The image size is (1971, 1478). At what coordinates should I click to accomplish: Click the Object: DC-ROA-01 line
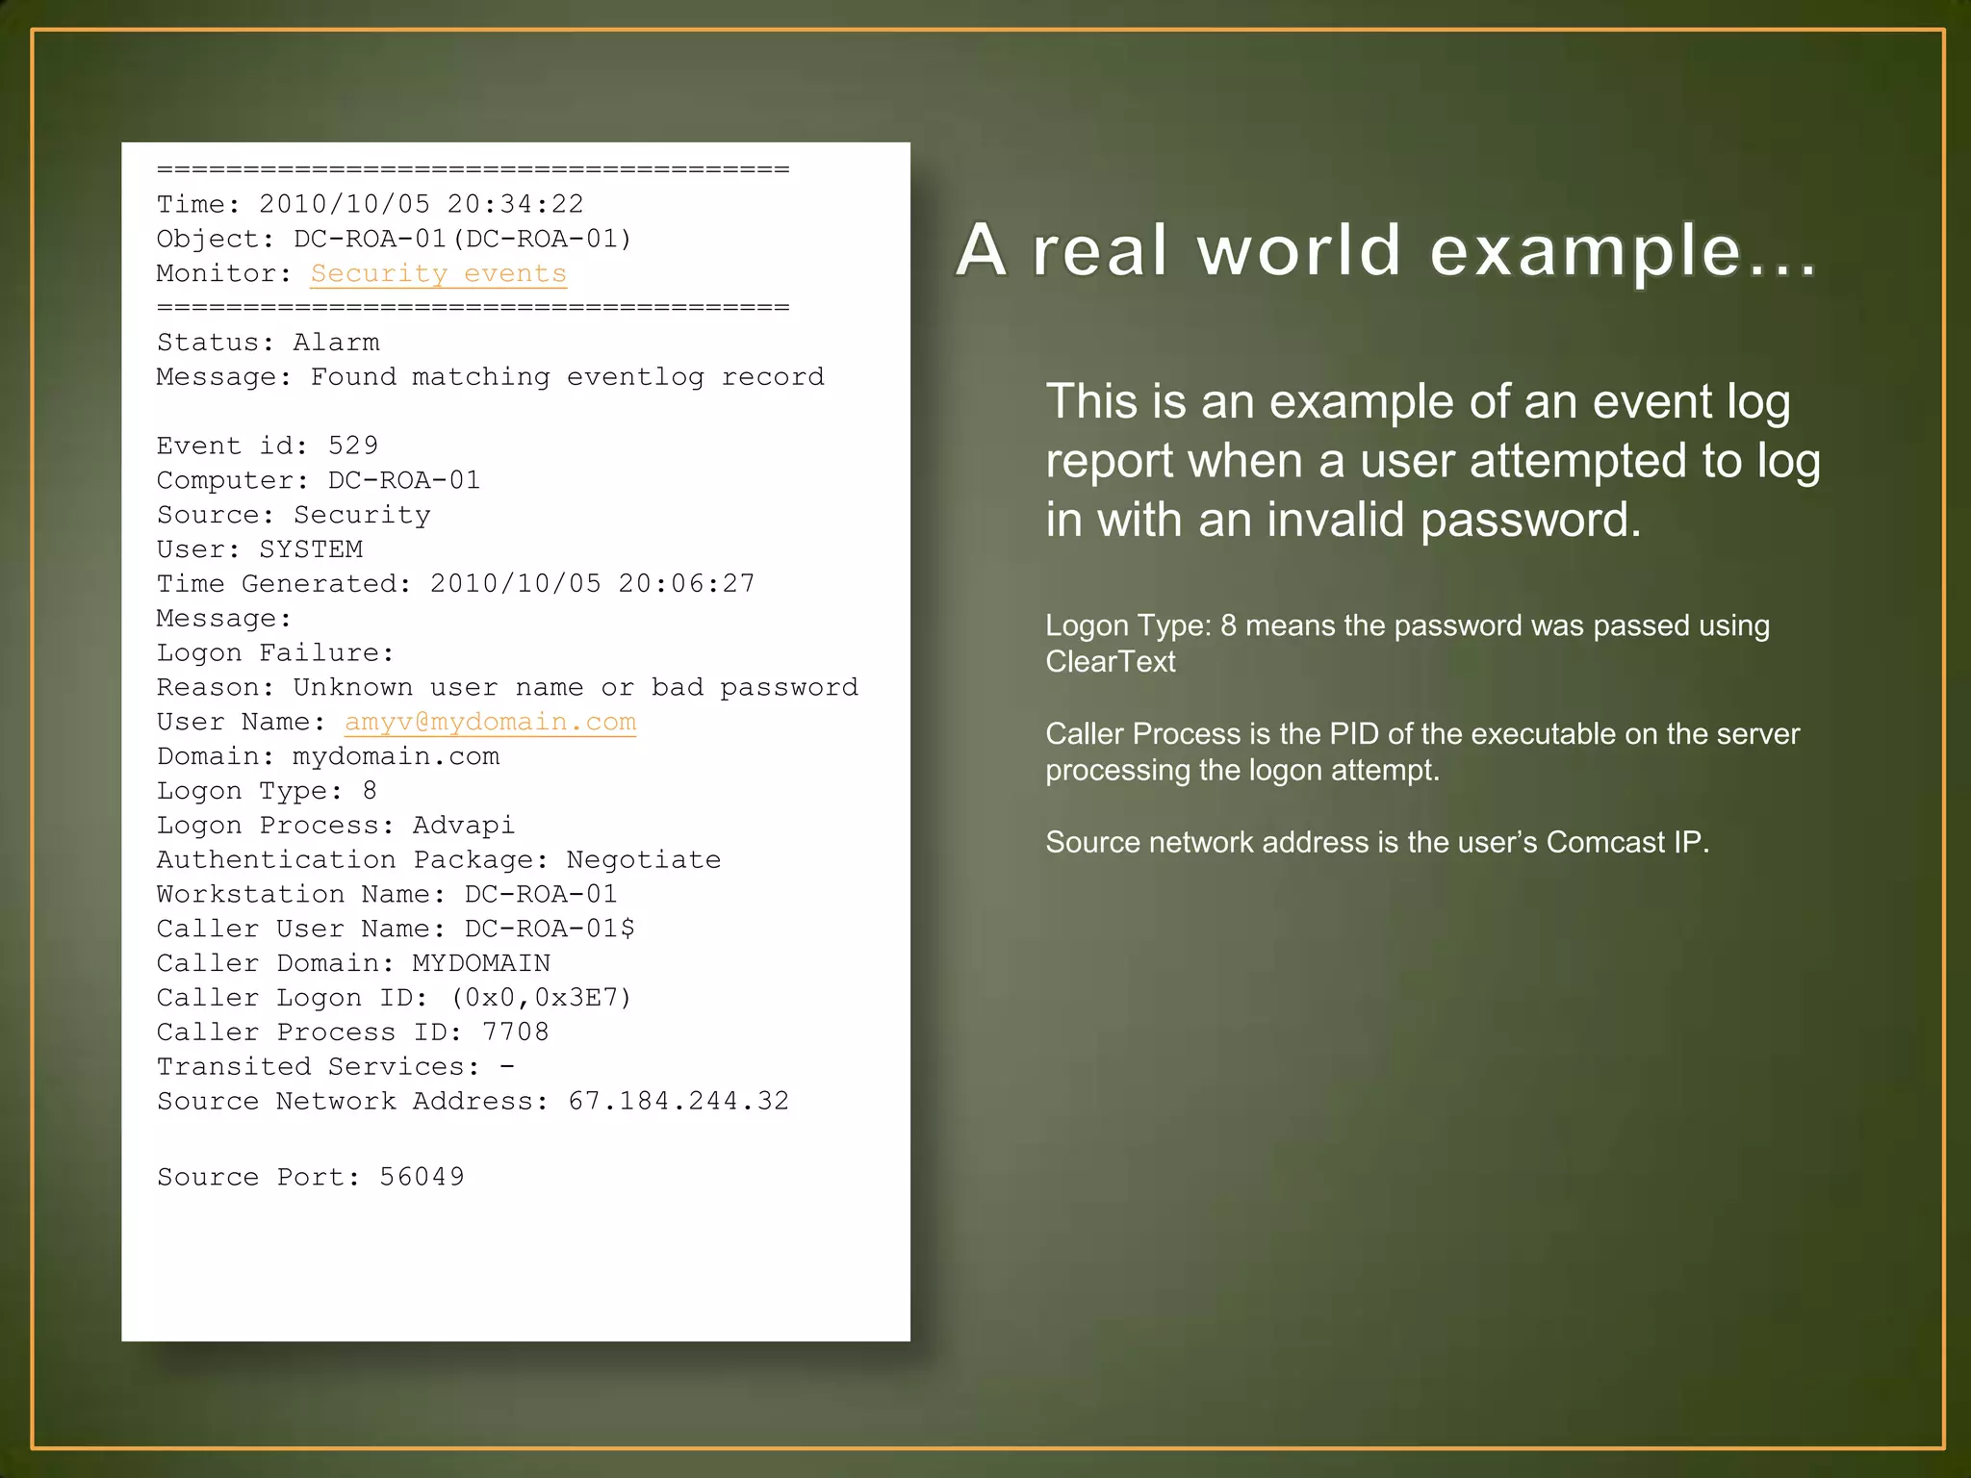tap(394, 239)
